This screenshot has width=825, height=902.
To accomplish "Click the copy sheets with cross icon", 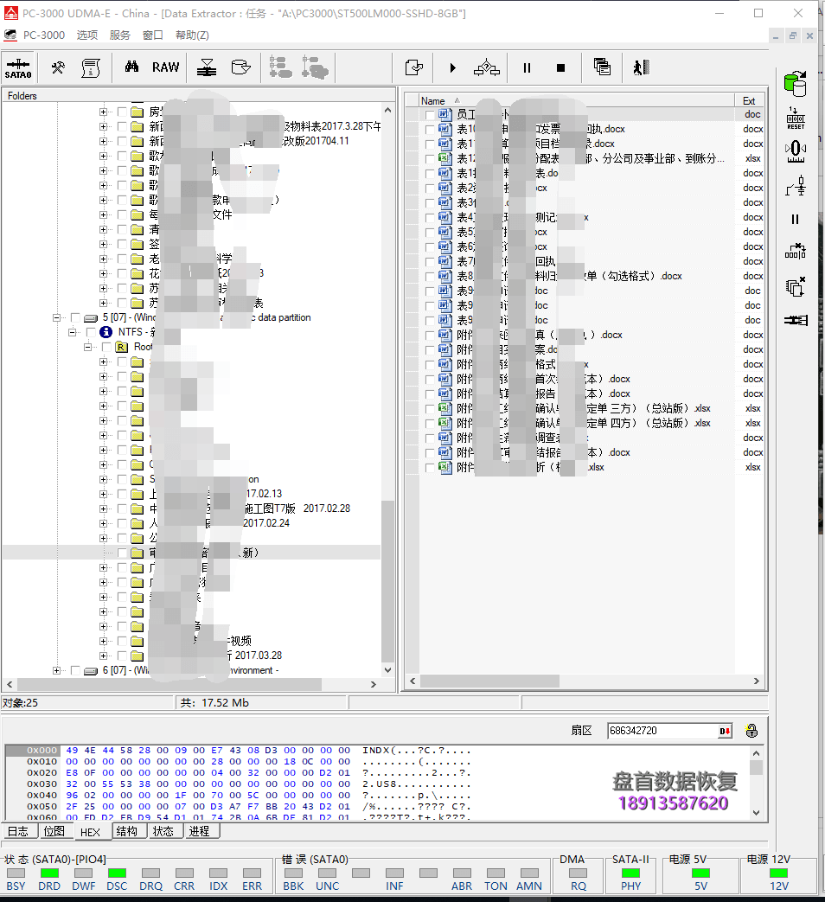I will [x=796, y=286].
